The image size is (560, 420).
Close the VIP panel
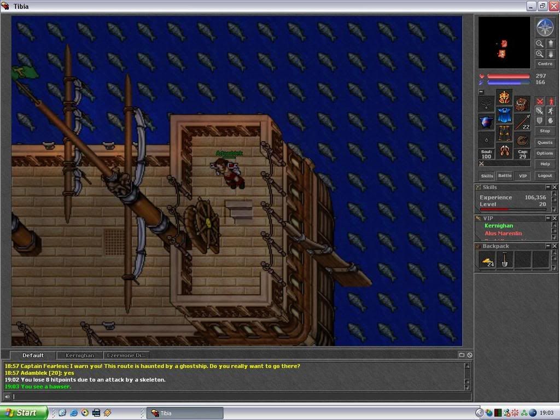pos(555,218)
